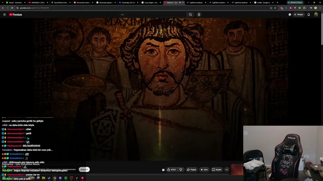This screenshot has width=323, height=181.
Task: Switch to the Almost all current tab
Action: point(83,3)
